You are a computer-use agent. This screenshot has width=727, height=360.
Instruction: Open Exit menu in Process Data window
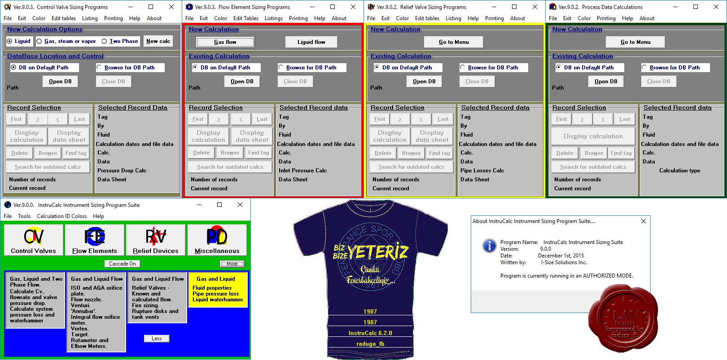coord(567,18)
